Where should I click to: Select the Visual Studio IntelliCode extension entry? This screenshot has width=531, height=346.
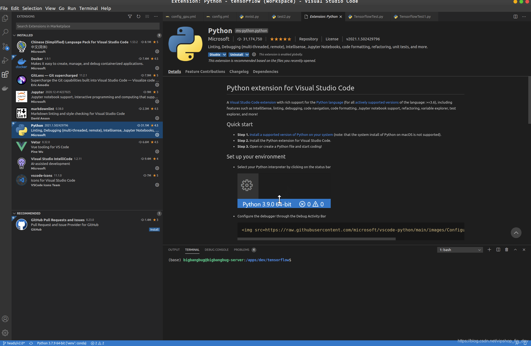87,163
